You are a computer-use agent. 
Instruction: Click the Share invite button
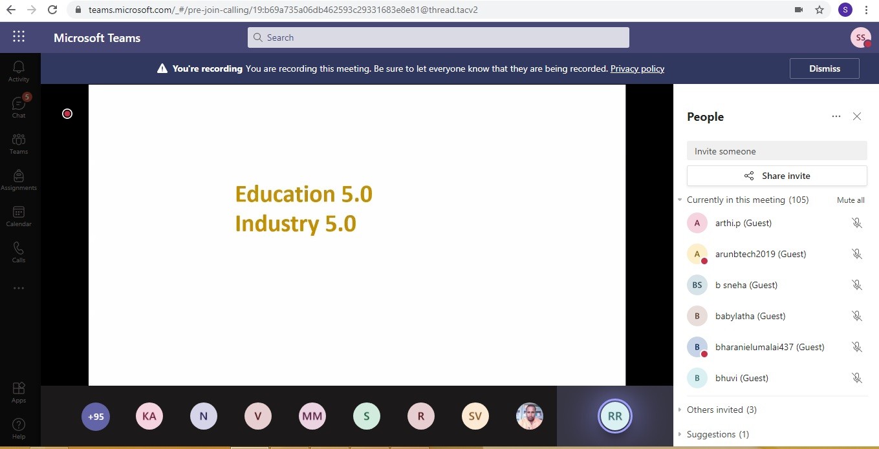776,176
